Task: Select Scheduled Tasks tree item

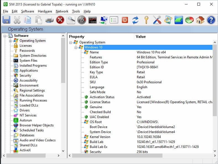Action: tap(31, 130)
